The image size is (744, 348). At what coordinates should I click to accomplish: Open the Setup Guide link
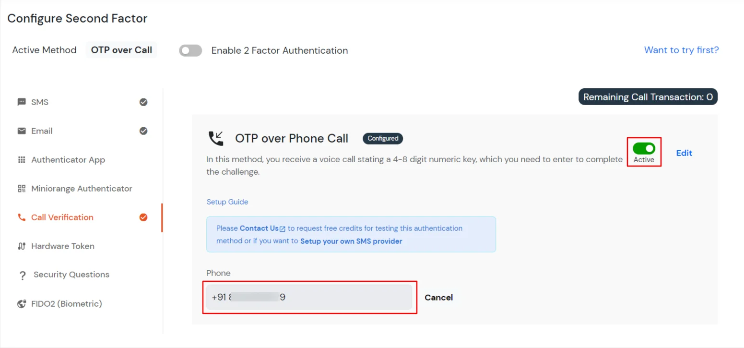(227, 202)
